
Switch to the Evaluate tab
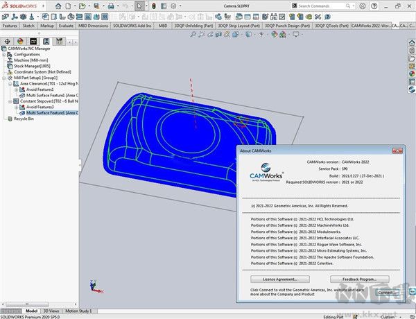click(66, 26)
